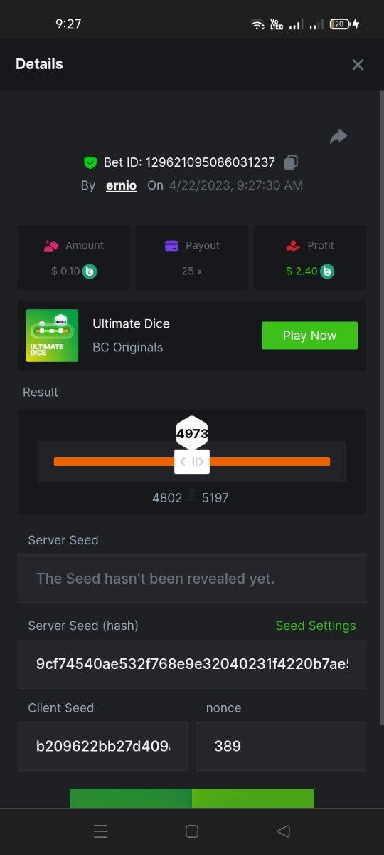Open ernio's profile link
The height and width of the screenshot is (855, 384).
click(x=121, y=185)
